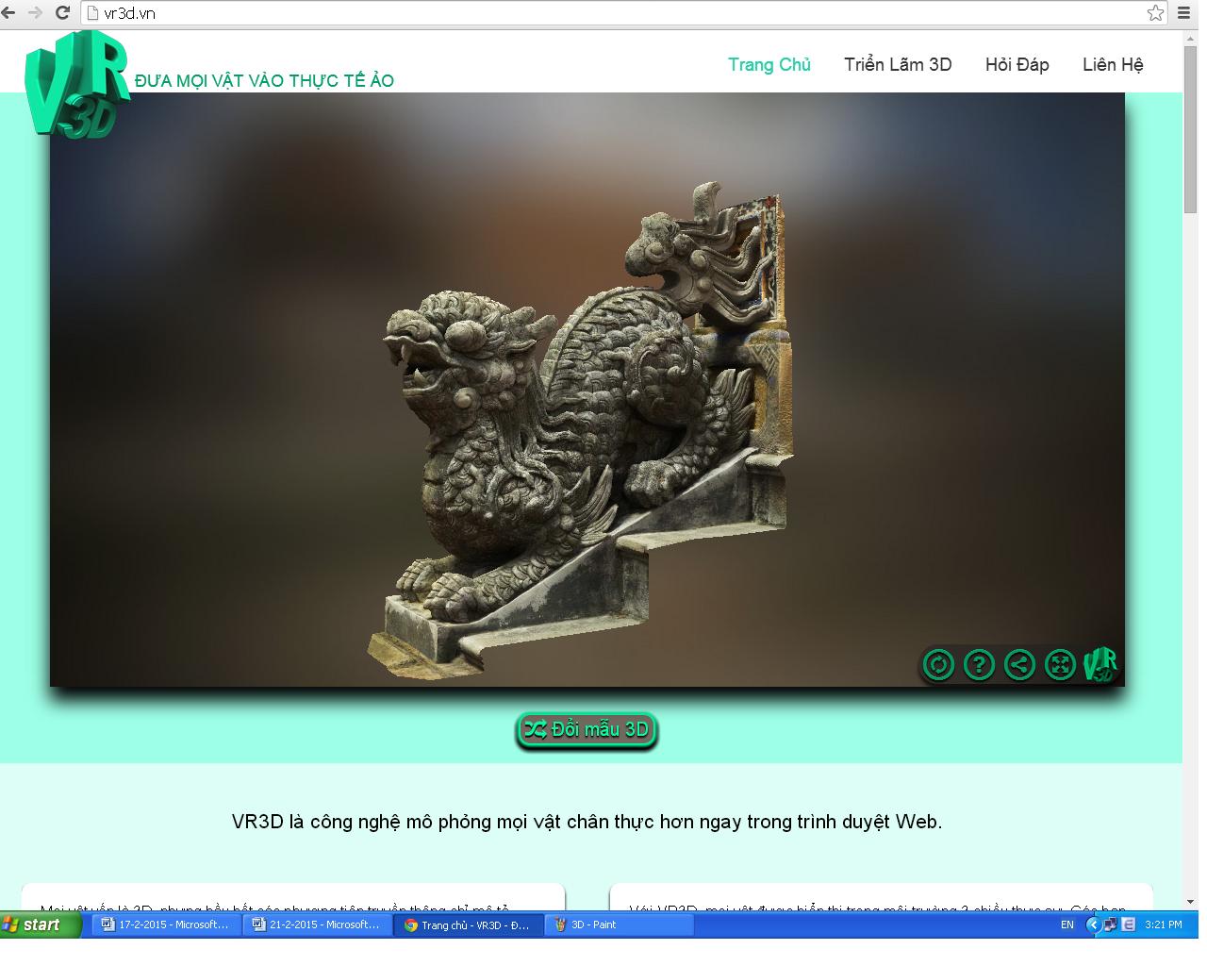Open the Chrome hamburger menu
Screen dimensions: 1207x966
(x=1183, y=12)
